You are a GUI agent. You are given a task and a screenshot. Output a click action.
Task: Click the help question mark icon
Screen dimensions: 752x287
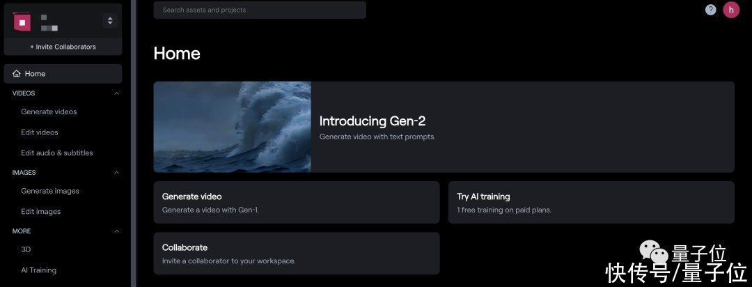[711, 10]
